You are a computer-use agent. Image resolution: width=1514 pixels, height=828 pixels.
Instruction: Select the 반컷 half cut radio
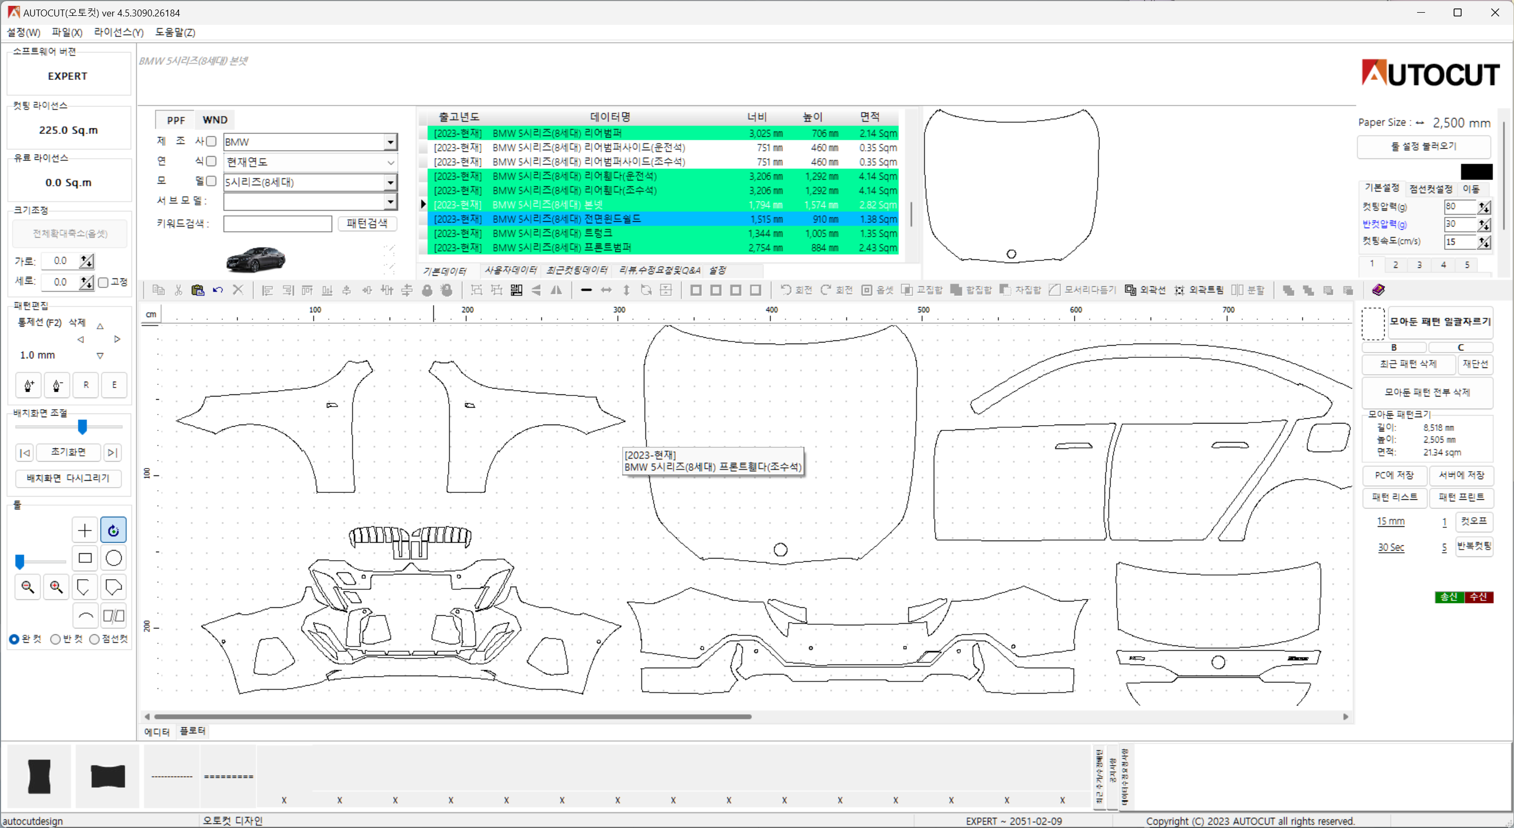click(55, 639)
